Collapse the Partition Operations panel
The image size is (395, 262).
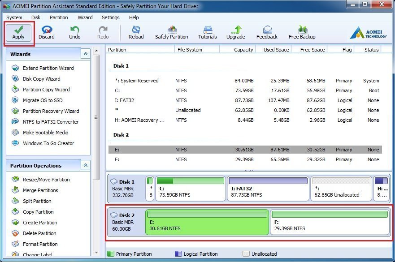86,165
